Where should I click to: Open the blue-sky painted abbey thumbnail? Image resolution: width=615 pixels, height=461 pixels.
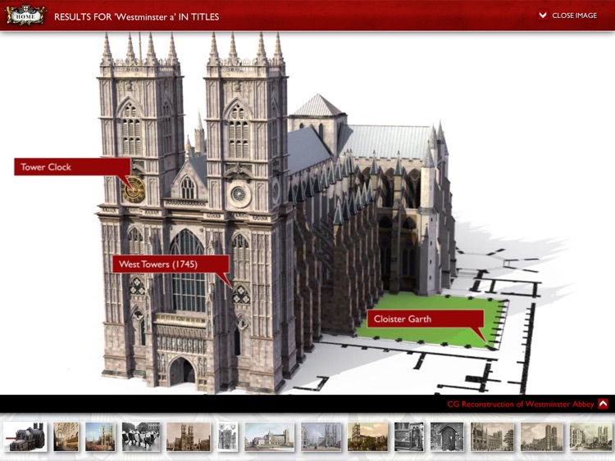[x=100, y=436]
